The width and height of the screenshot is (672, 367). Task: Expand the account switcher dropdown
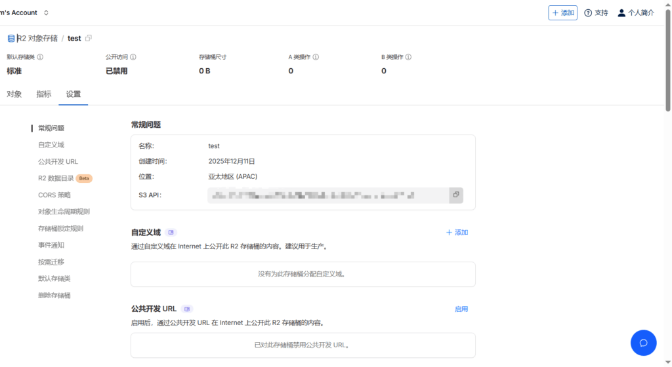(46, 12)
